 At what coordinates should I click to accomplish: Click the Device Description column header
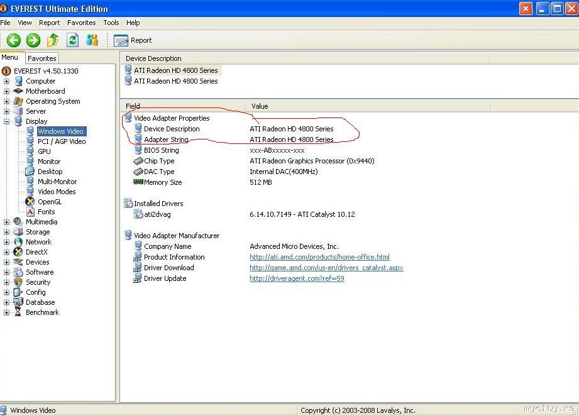click(x=306, y=58)
